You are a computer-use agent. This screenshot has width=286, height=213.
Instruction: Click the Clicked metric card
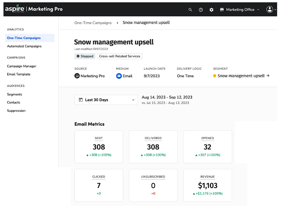pos(99,185)
